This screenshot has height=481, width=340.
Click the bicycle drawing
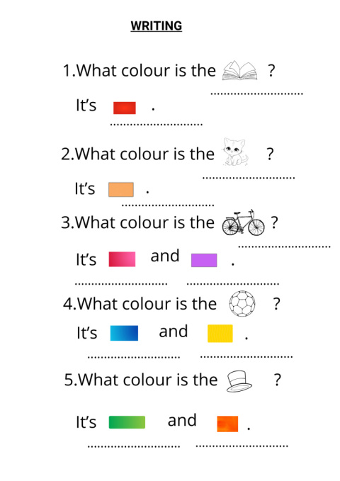(243, 222)
